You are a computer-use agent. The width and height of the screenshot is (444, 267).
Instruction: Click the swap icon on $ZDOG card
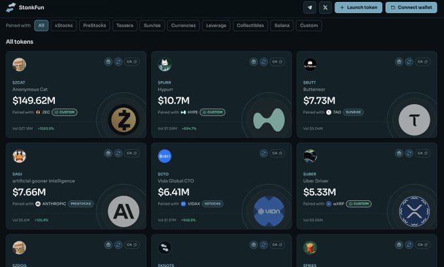tap(118, 245)
